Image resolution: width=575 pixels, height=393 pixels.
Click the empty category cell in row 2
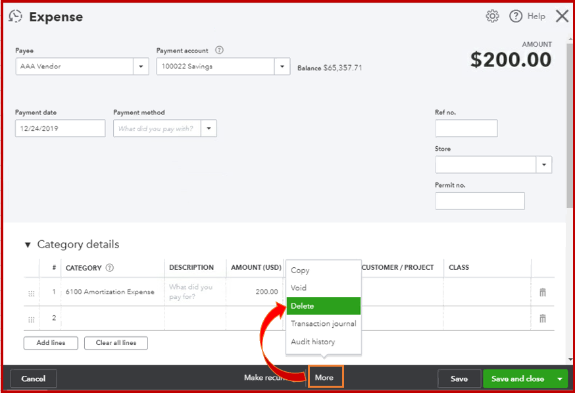(x=113, y=318)
